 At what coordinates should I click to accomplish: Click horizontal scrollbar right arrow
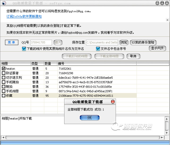(162, 137)
